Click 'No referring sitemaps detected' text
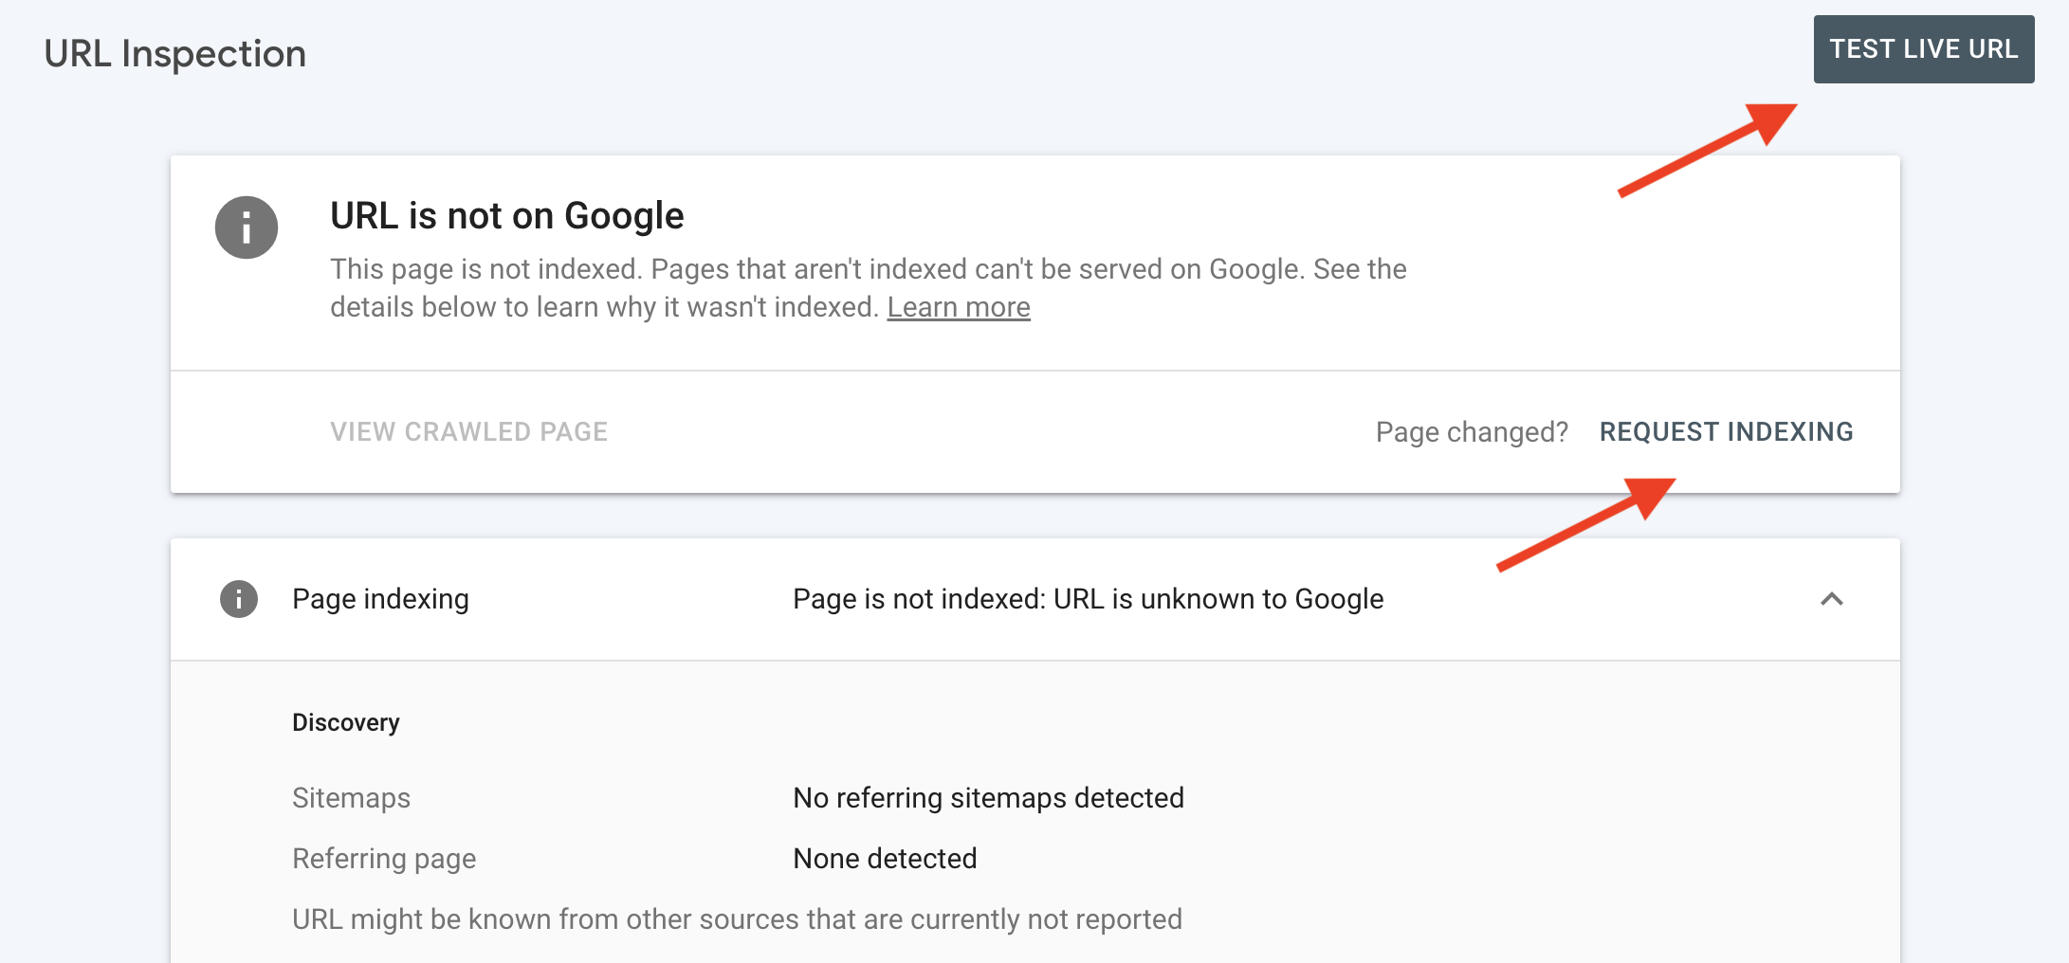The width and height of the screenshot is (2069, 963). pyautogui.click(x=988, y=798)
